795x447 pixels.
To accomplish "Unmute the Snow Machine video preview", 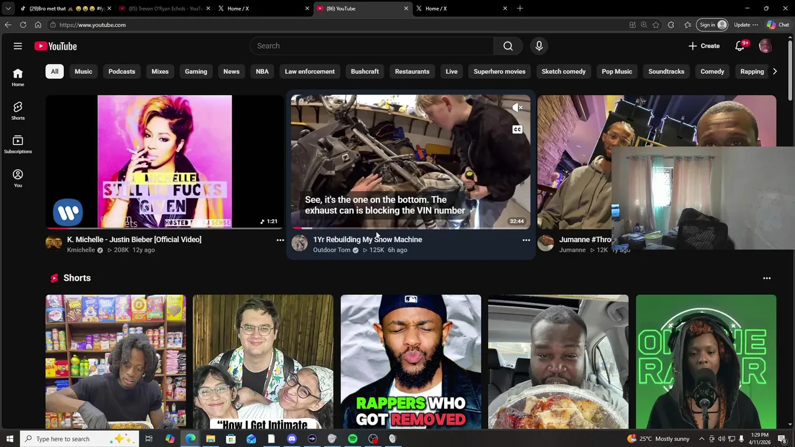I will [517, 107].
